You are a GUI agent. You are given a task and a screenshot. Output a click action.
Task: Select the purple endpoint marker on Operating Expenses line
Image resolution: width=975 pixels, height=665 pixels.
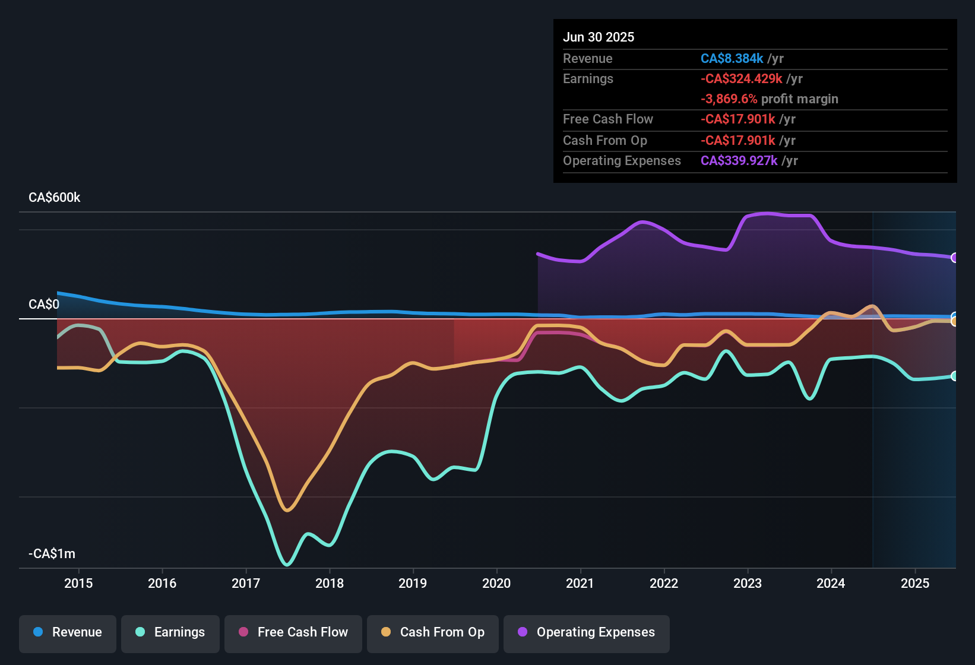point(955,258)
